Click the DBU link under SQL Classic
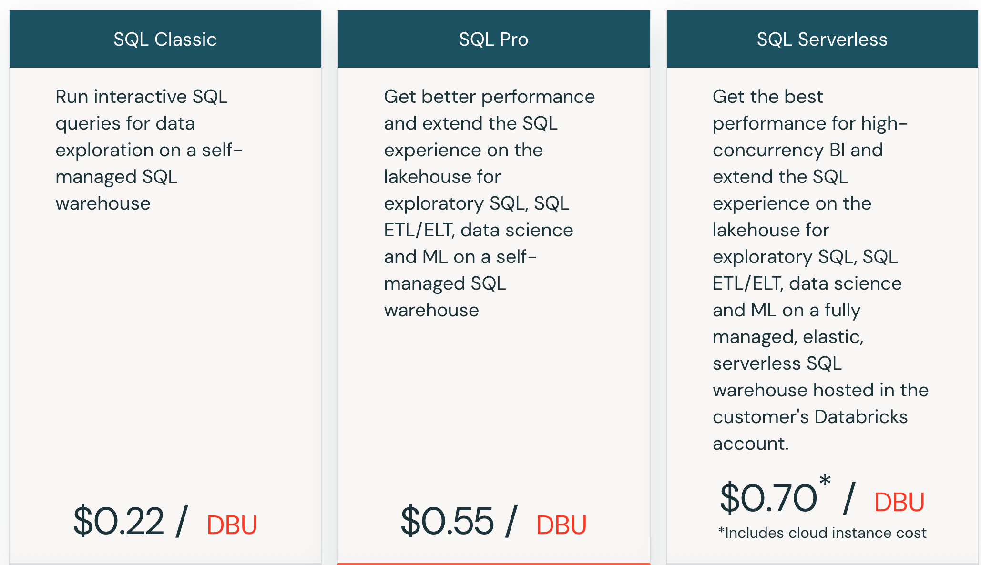 232,525
